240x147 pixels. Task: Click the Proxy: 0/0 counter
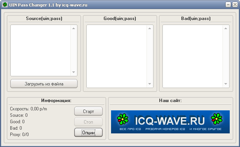[x=19, y=135]
